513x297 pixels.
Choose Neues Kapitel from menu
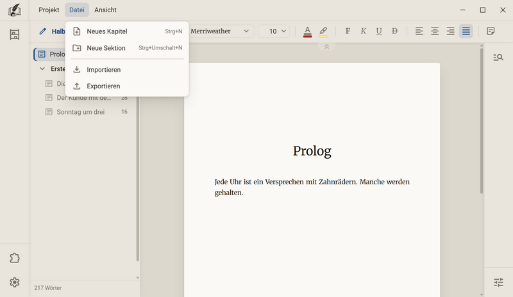127,31
